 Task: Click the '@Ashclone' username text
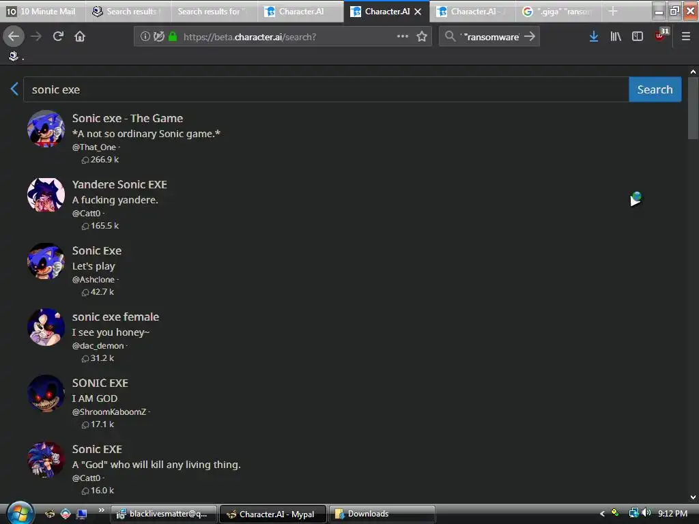pyautogui.click(x=94, y=279)
